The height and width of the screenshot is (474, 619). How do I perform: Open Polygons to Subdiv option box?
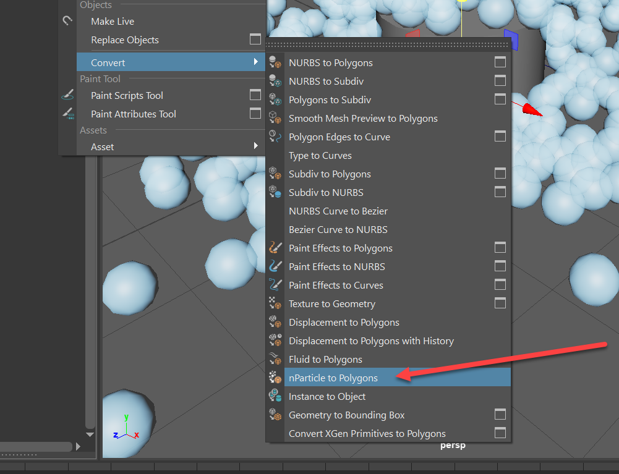coord(500,99)
